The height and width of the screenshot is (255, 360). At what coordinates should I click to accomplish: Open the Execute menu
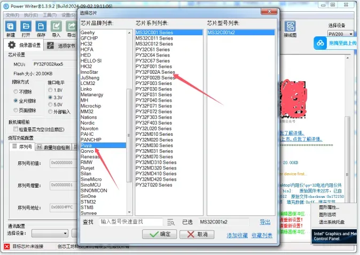pyautogui.click(x=31, y=15)
